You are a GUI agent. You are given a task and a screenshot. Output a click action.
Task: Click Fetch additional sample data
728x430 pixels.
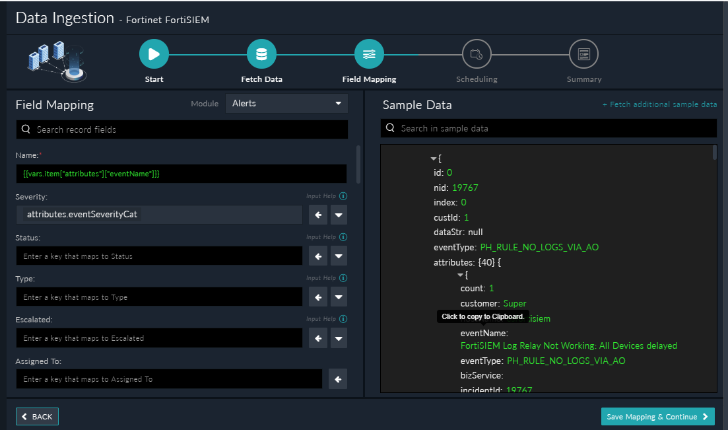click(x=659, y=104)
